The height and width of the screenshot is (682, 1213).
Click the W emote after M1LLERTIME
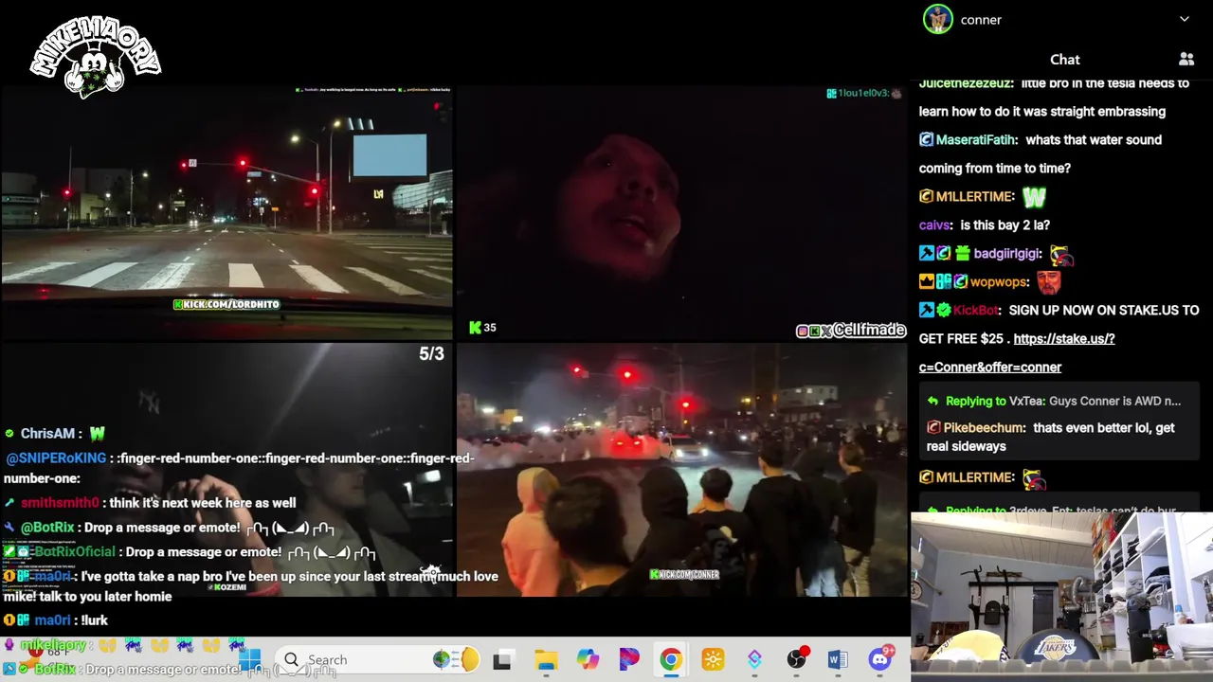(x=1034, y=197)
